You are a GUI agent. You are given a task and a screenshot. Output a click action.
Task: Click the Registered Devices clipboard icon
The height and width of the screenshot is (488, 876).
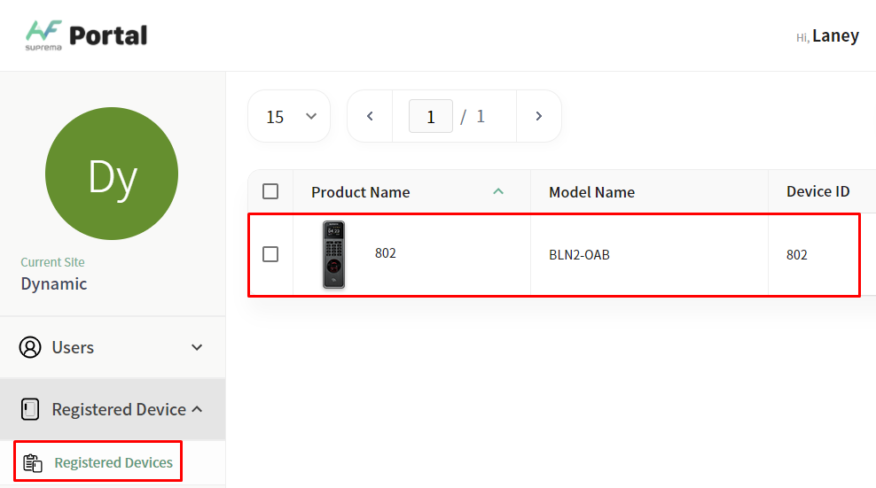tap(33, 462)
